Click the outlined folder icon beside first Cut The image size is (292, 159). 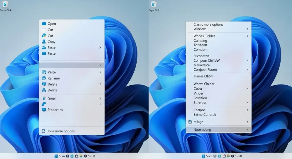tap(44, 30)
